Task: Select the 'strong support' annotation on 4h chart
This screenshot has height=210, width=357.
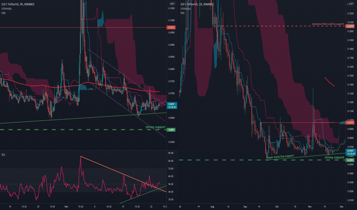Action: (155, 127)
